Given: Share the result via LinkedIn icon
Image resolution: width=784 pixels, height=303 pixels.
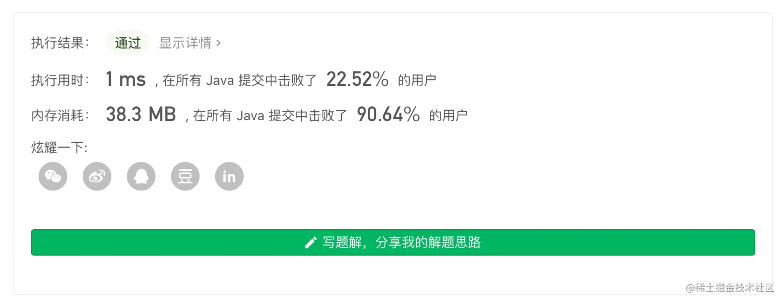Looking at the screenshot, I should point(229,176).
